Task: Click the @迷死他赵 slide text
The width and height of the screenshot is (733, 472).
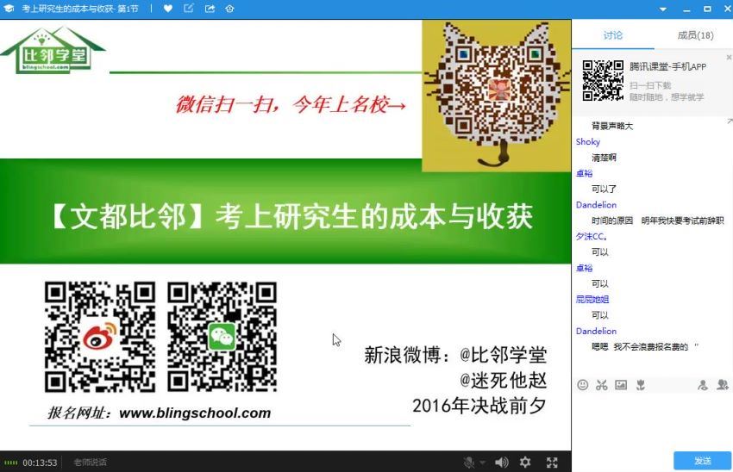Action: [x=503, y=381]
